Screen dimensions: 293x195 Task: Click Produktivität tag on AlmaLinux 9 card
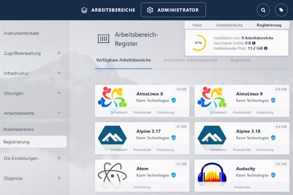click(x=242, y=112)
